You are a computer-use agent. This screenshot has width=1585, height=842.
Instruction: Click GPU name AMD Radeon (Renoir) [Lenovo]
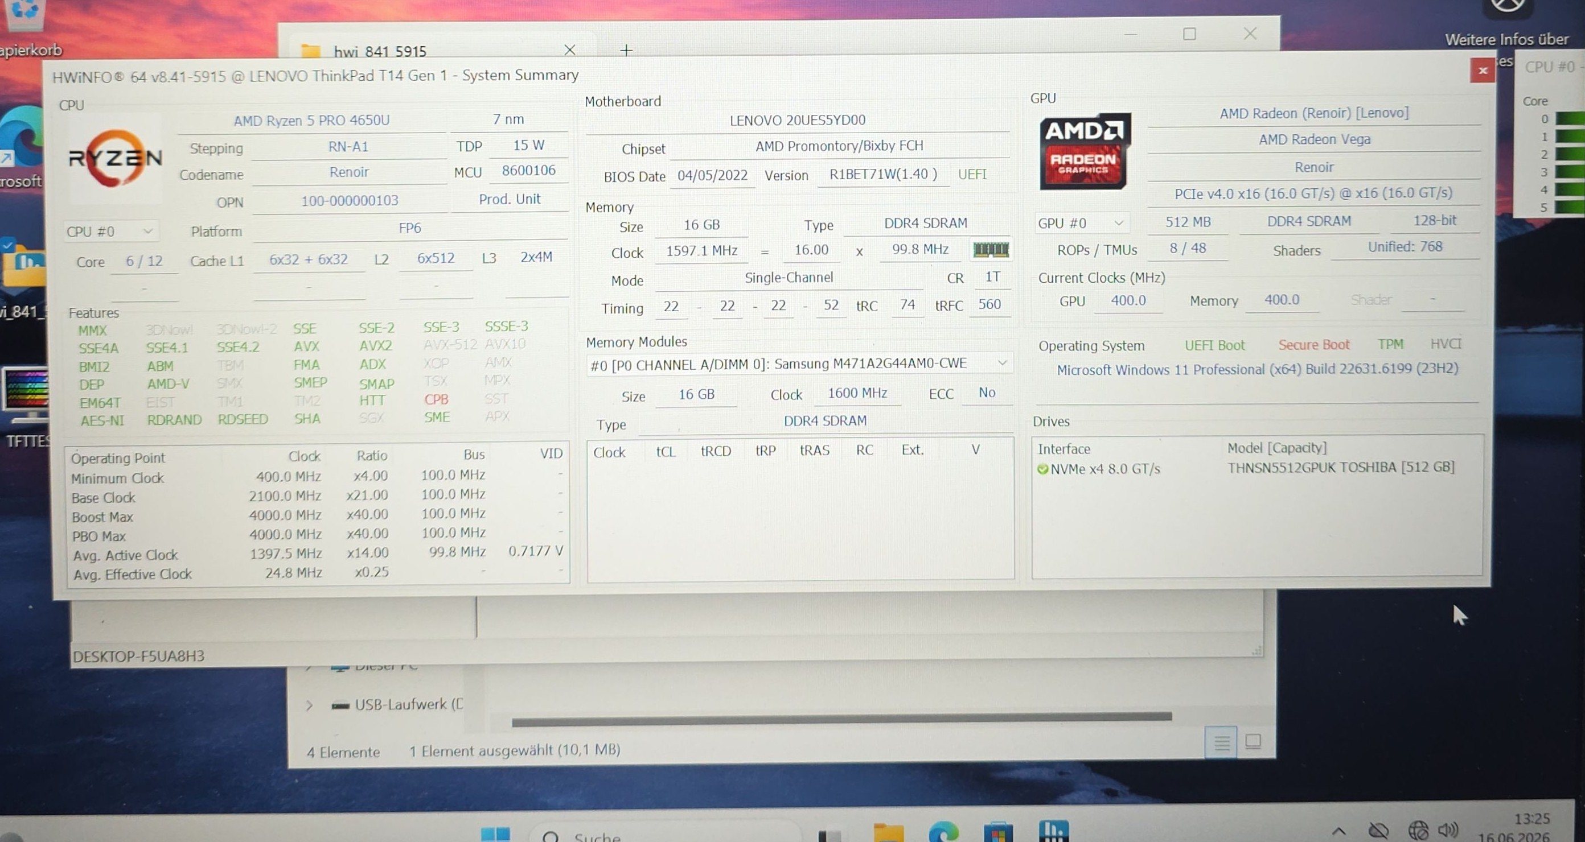point(1313,113)
